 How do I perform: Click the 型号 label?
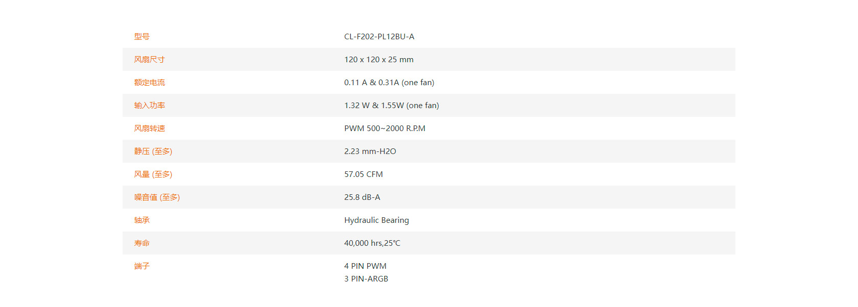tap(141, 37)
